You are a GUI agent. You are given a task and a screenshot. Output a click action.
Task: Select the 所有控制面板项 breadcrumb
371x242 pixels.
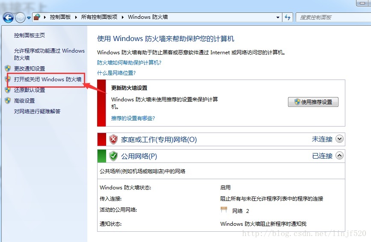tap(99, 17)
